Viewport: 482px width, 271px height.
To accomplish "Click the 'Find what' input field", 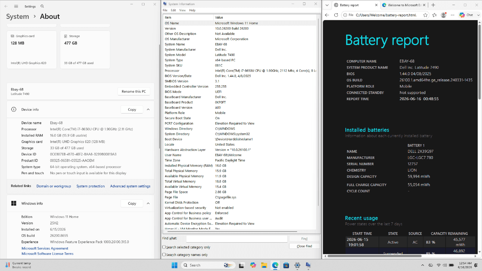I will pyautogui.click(x=237, y=239).
